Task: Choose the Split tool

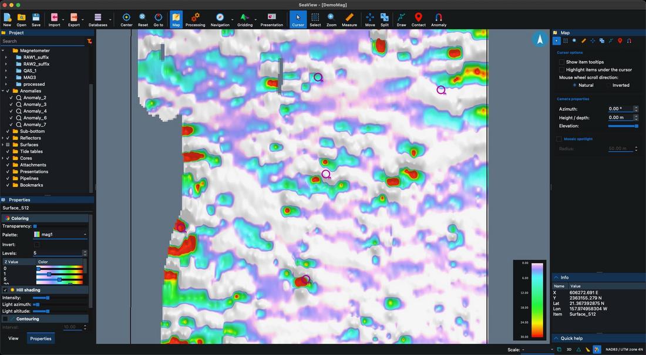Action: pos(385,19)
